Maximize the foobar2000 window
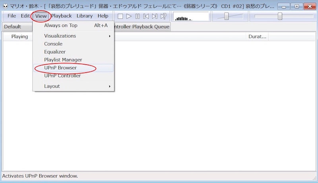 [297, 6]
